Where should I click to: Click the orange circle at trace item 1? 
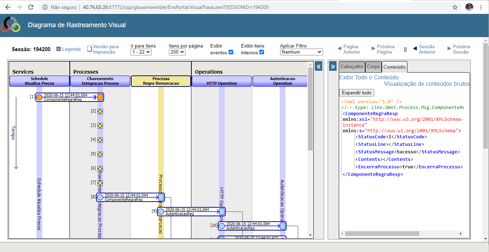tap(39, 97)
